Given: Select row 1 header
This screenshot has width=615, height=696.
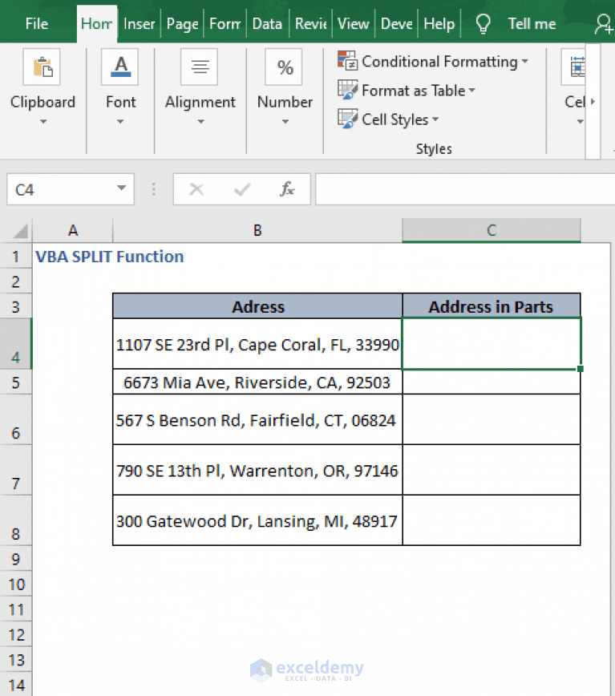Looking at the screenshot, I should (x=16, y=256).
